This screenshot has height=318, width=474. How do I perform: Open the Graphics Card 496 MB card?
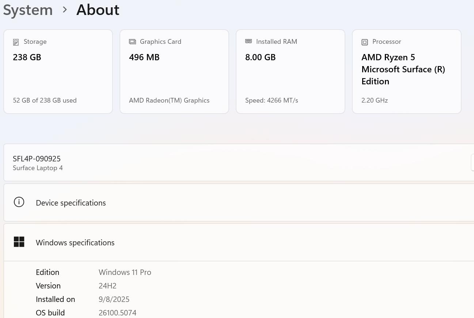[x=174, y=72]
